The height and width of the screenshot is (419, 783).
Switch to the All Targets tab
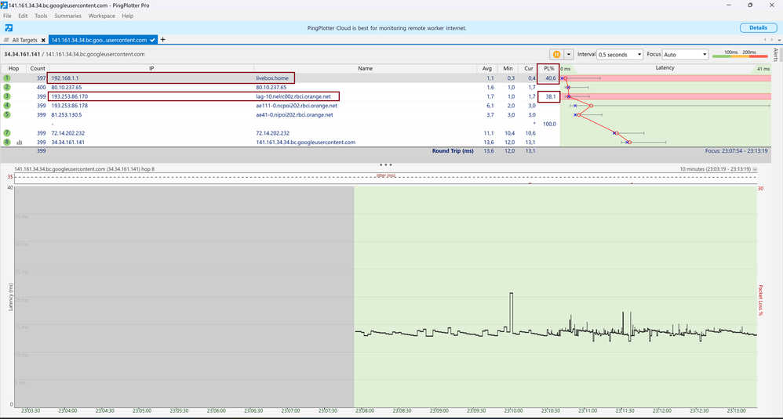coord(24,39)
